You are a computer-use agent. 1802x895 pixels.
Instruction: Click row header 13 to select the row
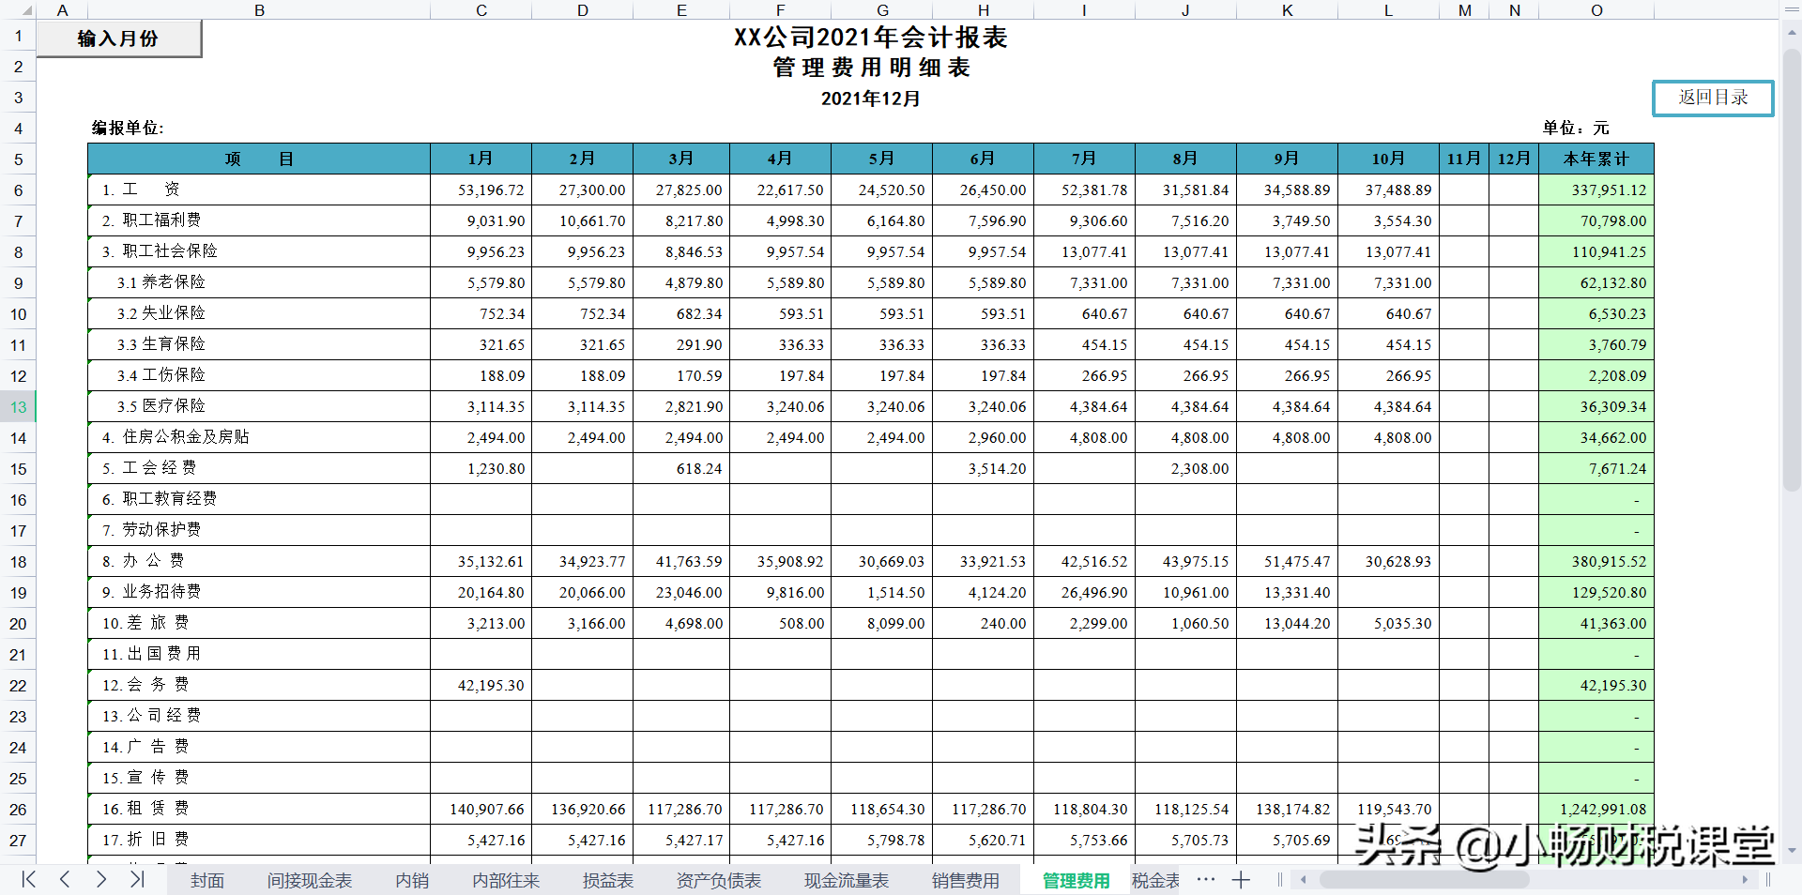(x=18, y=406)
